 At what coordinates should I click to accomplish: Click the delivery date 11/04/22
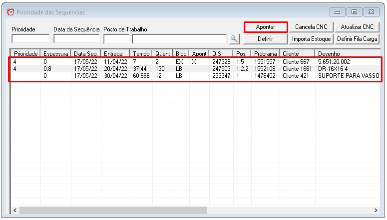click(x=115, y=62)
